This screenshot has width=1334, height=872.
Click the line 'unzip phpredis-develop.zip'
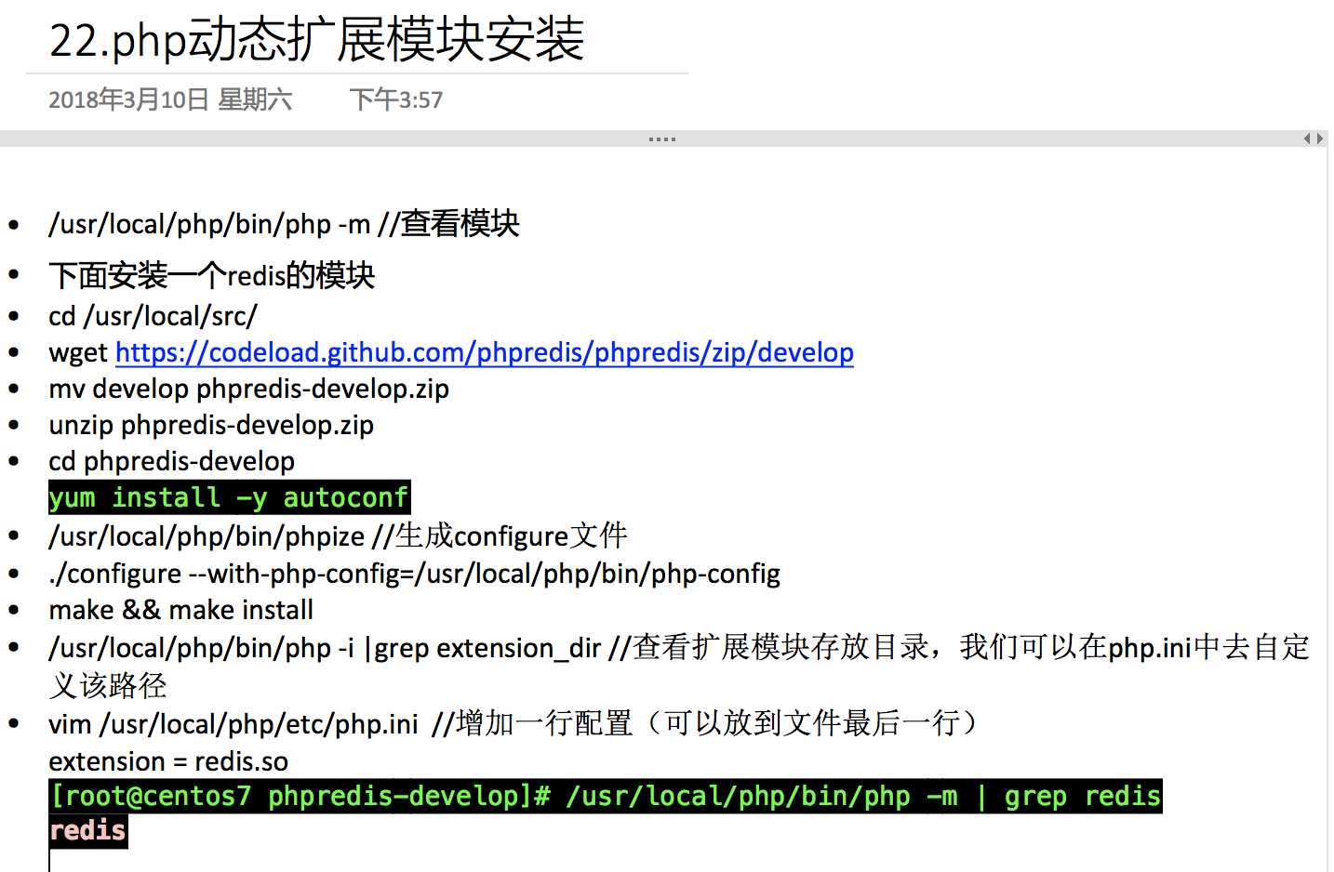pyautogui.click(x=211, y=425)
